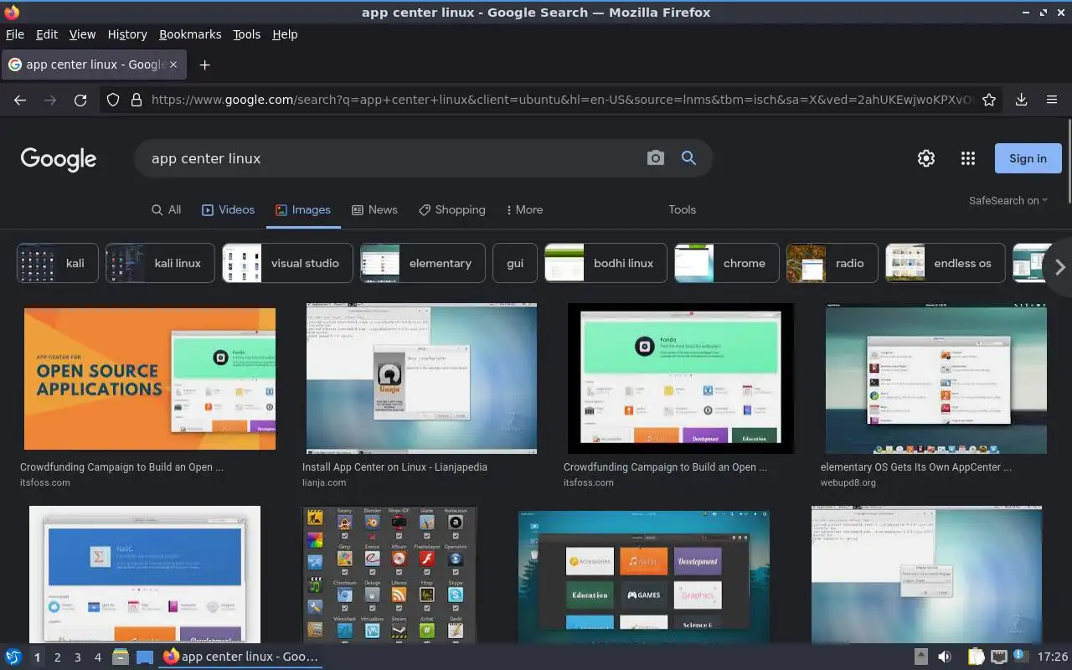Filter results by bodhi linux chip

[606, 263]
